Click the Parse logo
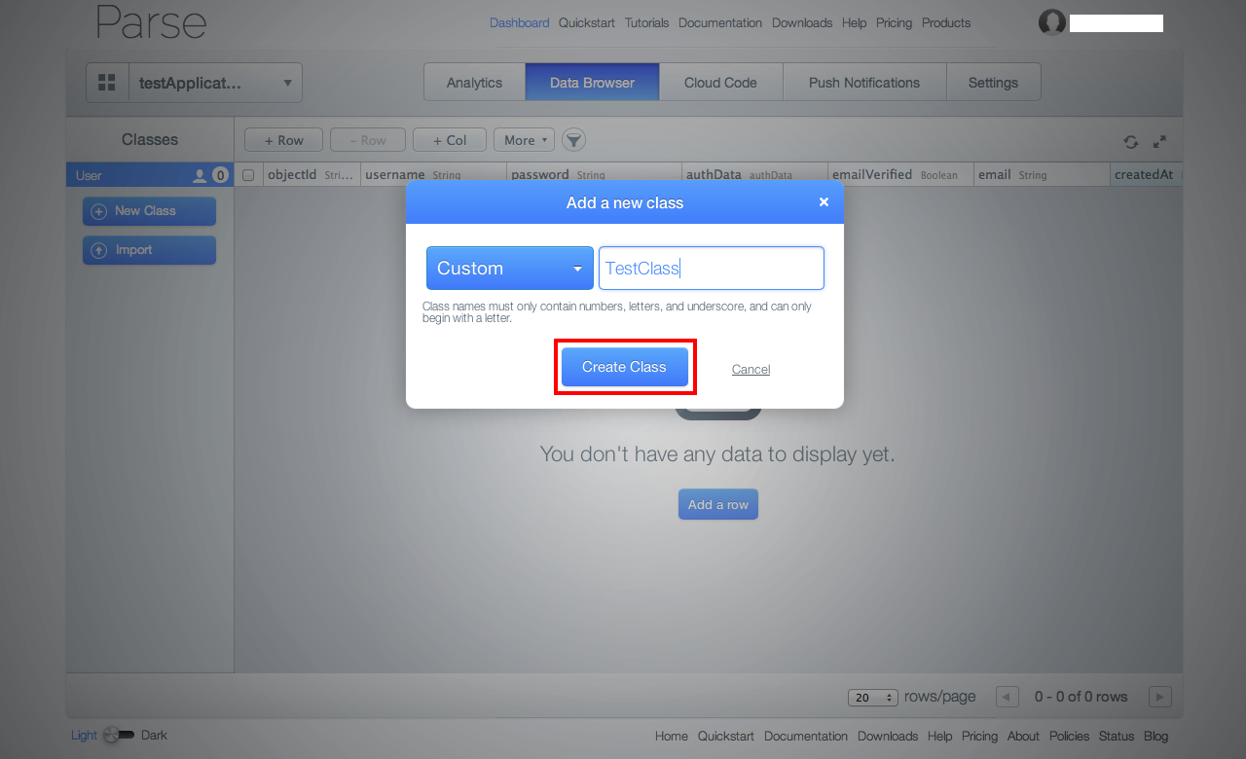 pyautogui.click(x=151, y=22)
